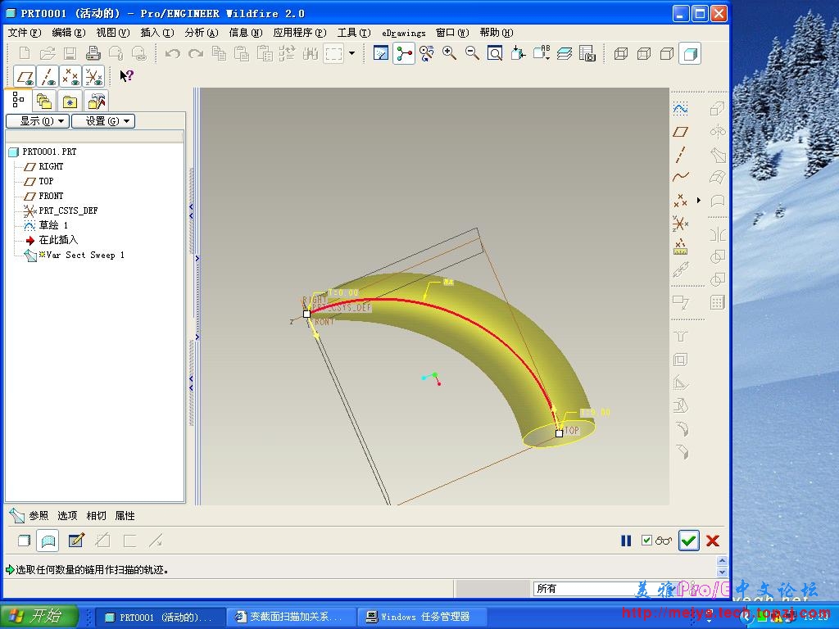
Task: Click the 开始 Start button
Action: click(x=39, y=616)
